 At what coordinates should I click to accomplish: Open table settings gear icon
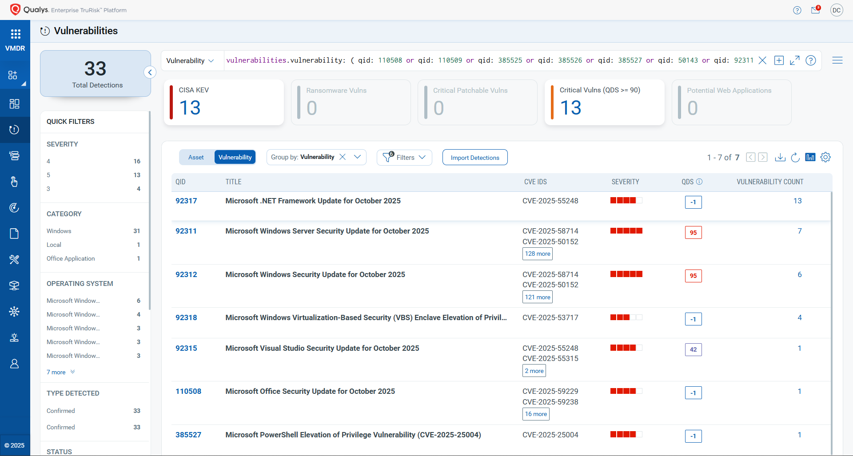(825, 157)
